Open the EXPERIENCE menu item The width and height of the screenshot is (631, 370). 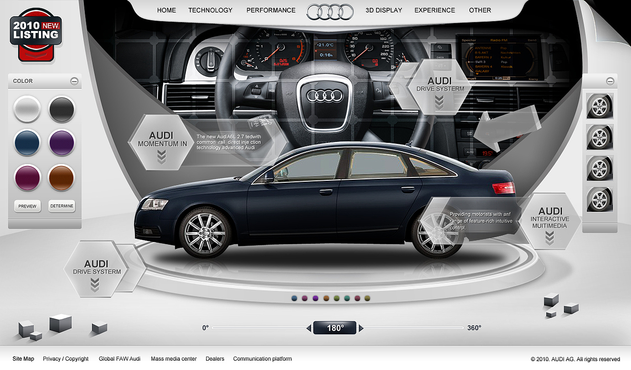click(435, 10)
